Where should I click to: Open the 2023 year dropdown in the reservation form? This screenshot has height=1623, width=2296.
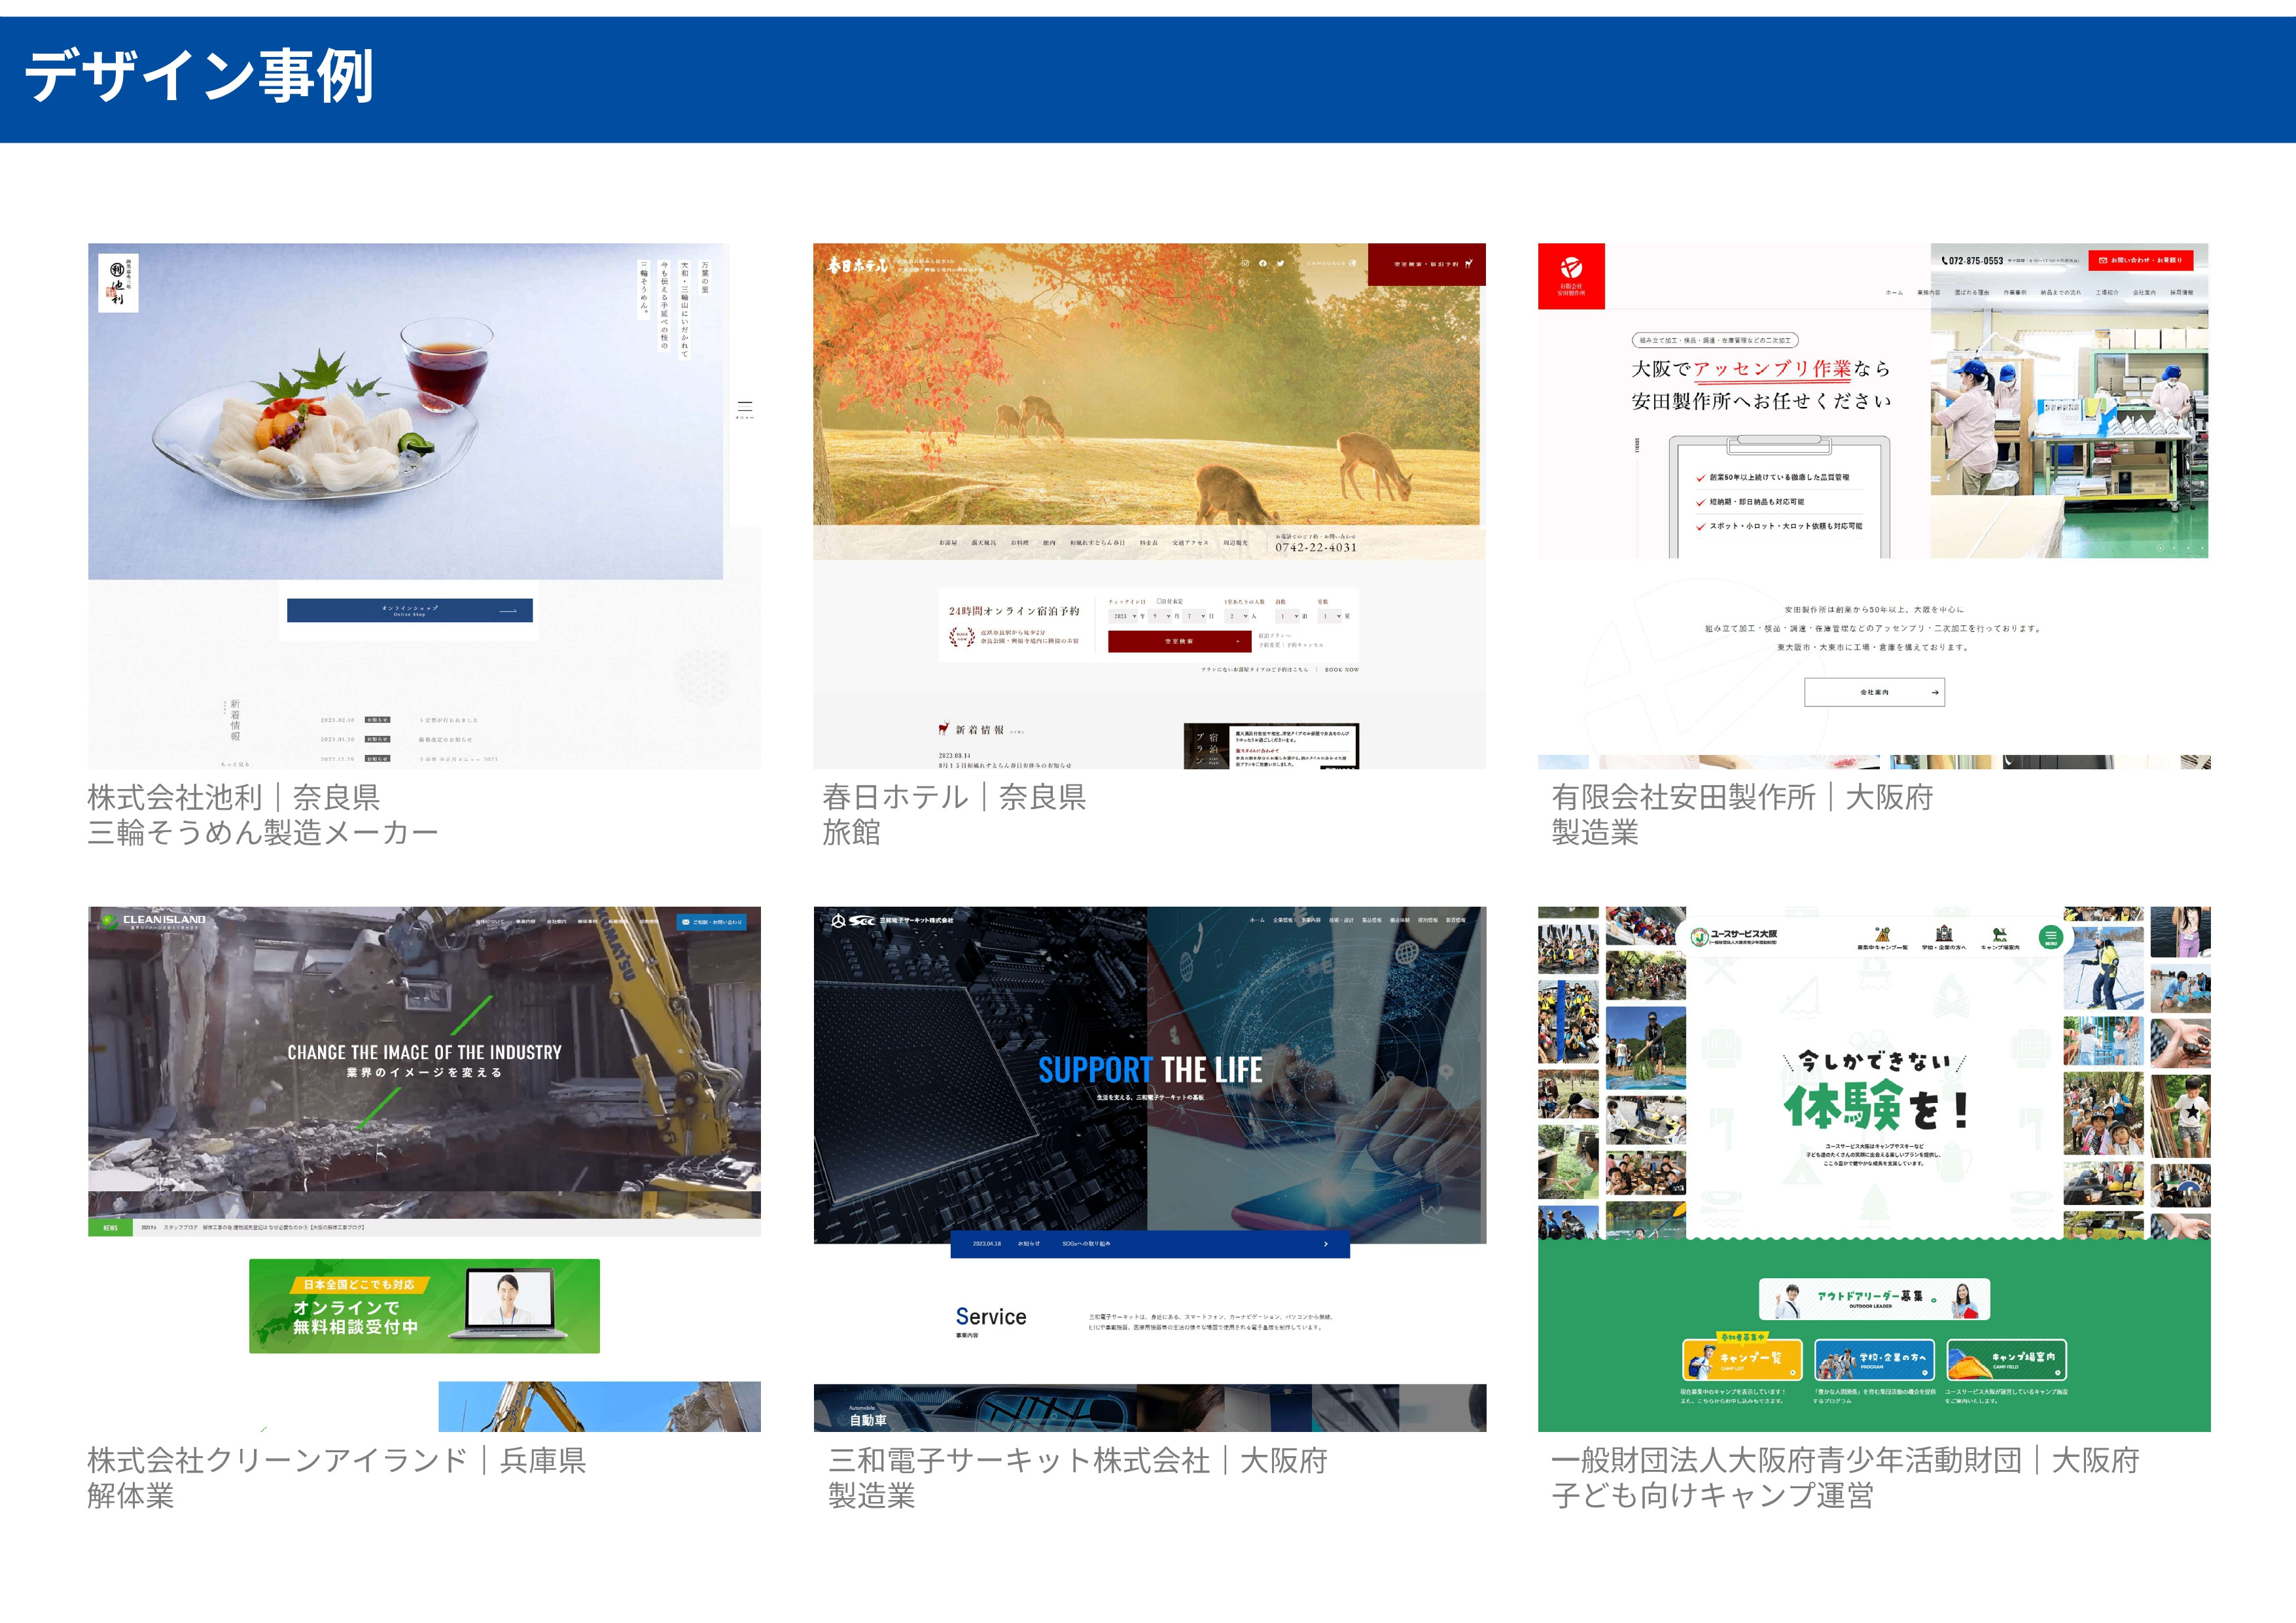(x=1124, y=616)
